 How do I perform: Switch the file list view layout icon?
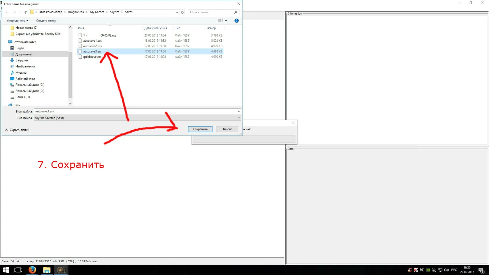pos(221,20)
